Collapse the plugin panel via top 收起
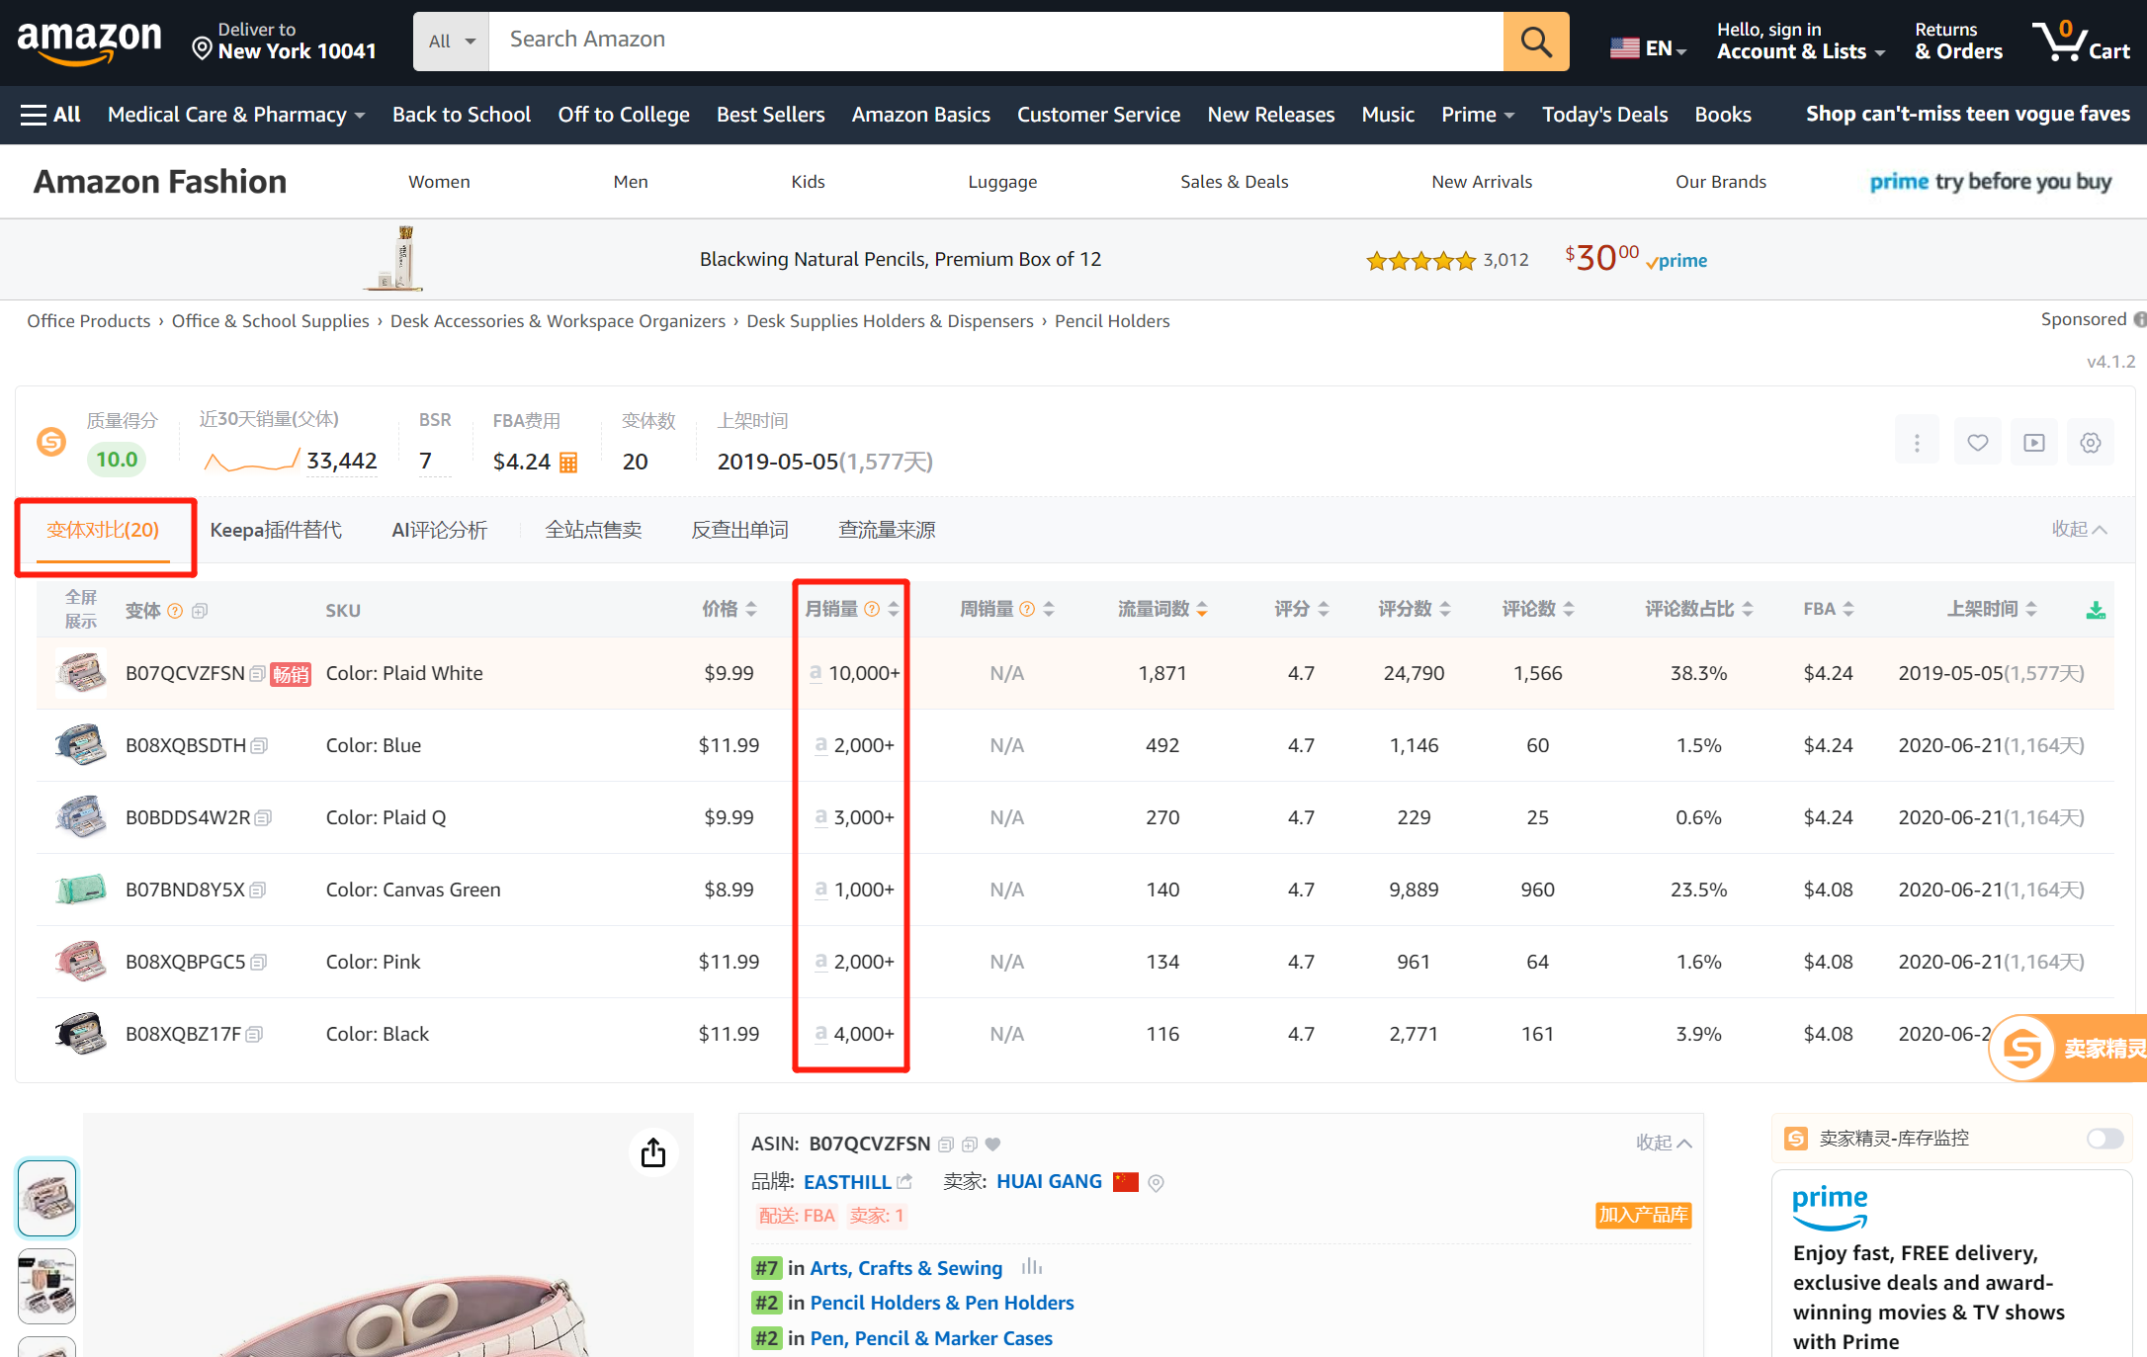Image resolution: width=2147 pixels, height=1357 pixels. click(2079, 530)
